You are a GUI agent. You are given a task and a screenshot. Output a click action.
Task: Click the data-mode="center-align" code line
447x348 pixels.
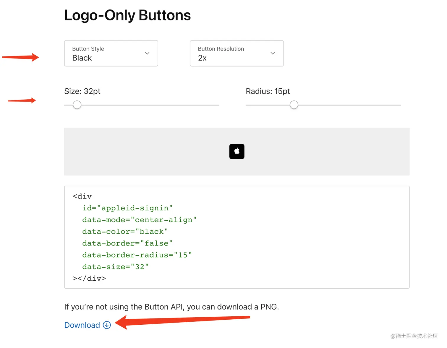[139, 220]
